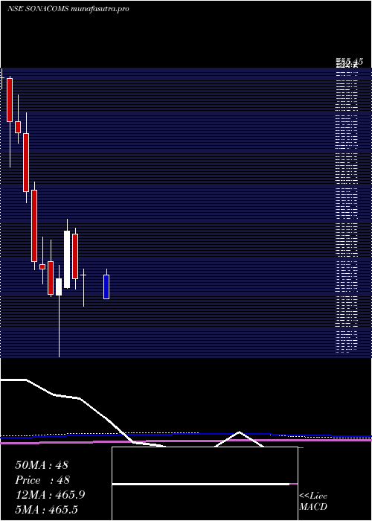Select the 5MA : 465.5 value
This screenshot has width=372, height=521.
[x=46, y=509]
